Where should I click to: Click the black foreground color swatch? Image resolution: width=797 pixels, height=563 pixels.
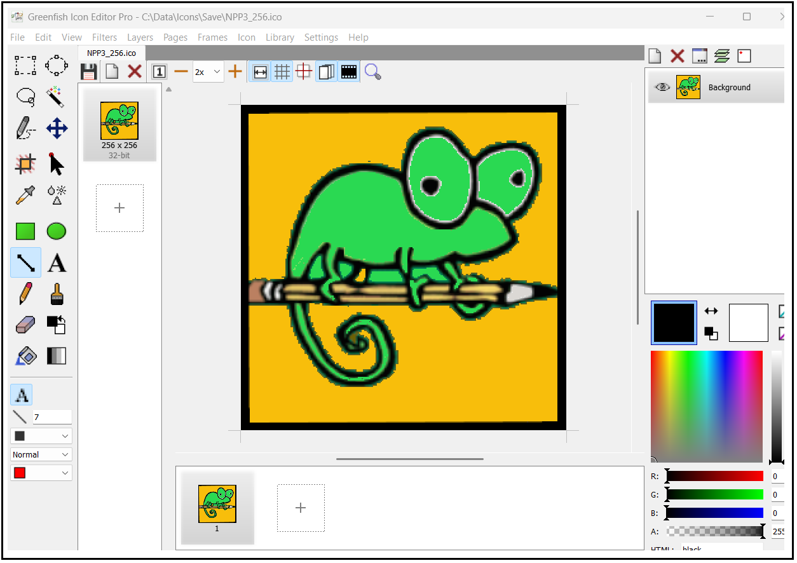(x=674, y=323)
